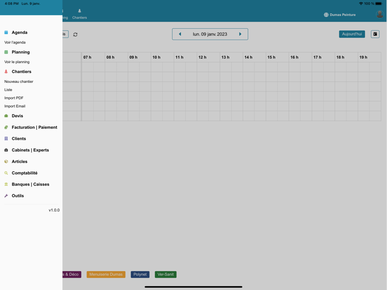Click the blue Polynet tag
Image resolution: width=387 pixels, height=290 pixels.
(140, 275)
